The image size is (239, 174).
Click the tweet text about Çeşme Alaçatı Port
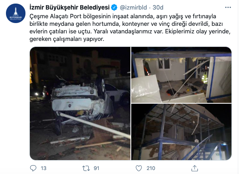coord(130,28)
